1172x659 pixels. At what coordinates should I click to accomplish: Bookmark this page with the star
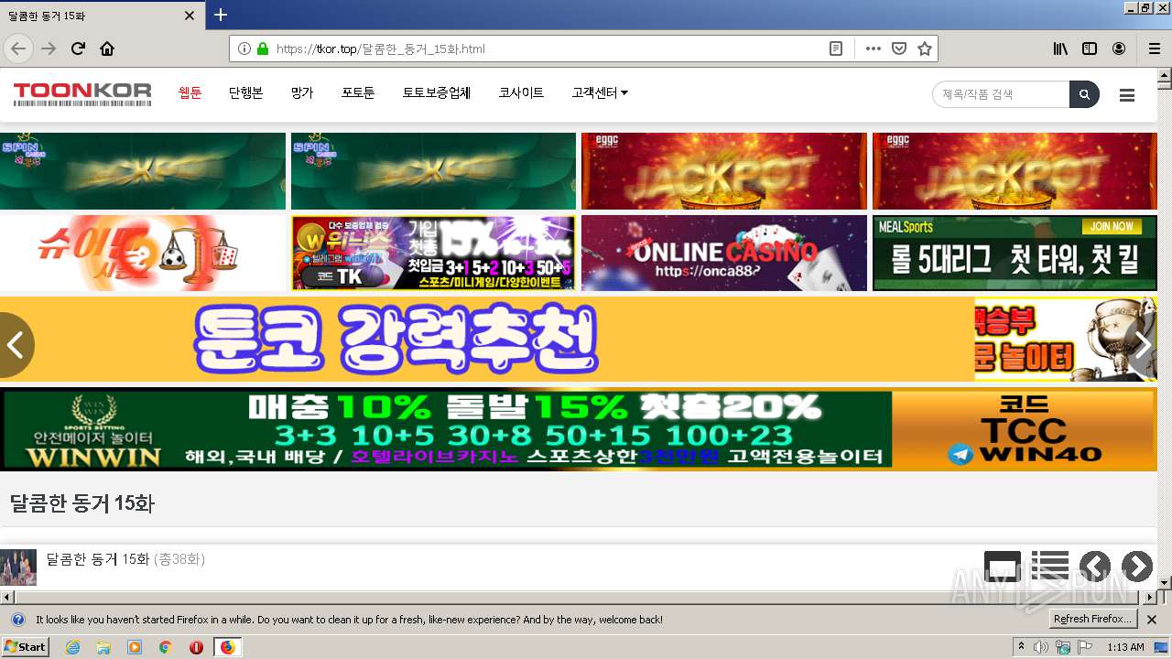(x=925, y=49)
